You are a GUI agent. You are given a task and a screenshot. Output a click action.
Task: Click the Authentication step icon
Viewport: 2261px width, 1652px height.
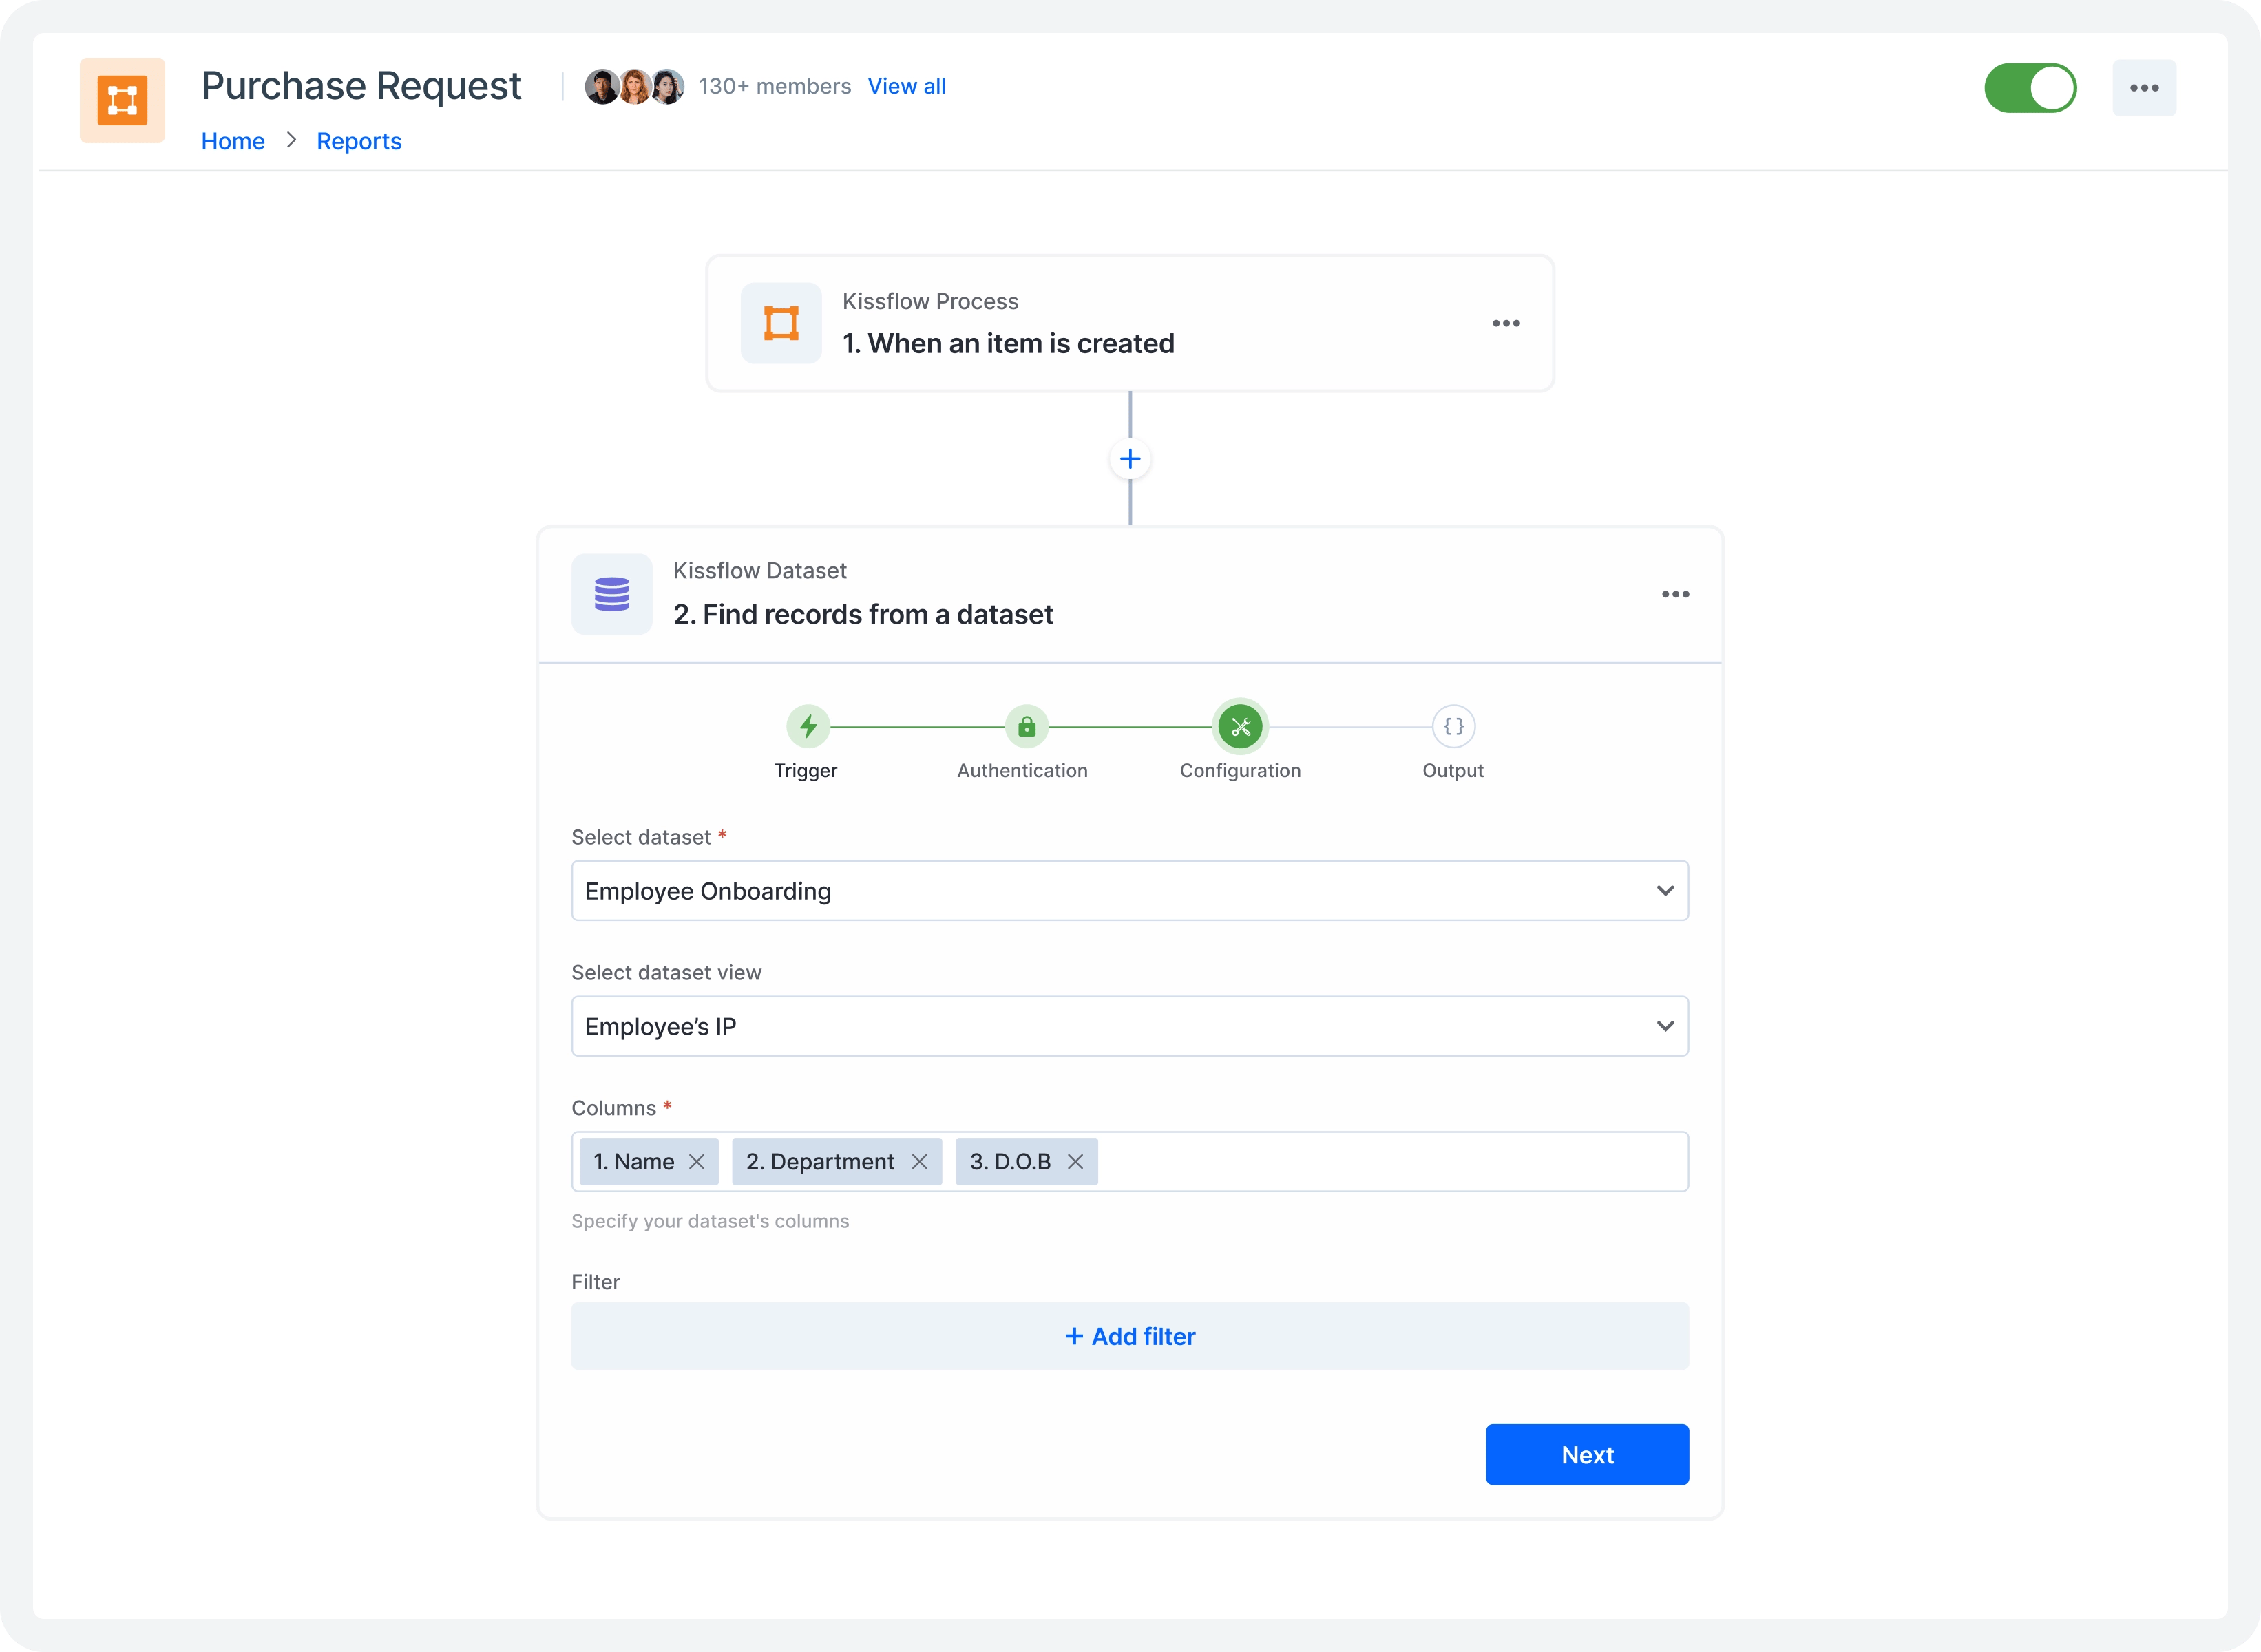click(1022, 727)
